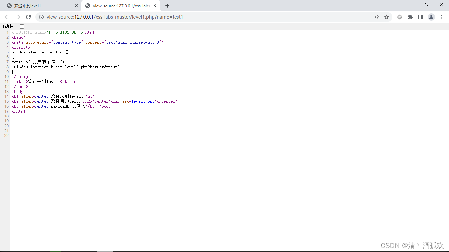Click the <title>欢迎来到level1 line
This screenshot has width=449, height=252.
click(x=45, y=82)
